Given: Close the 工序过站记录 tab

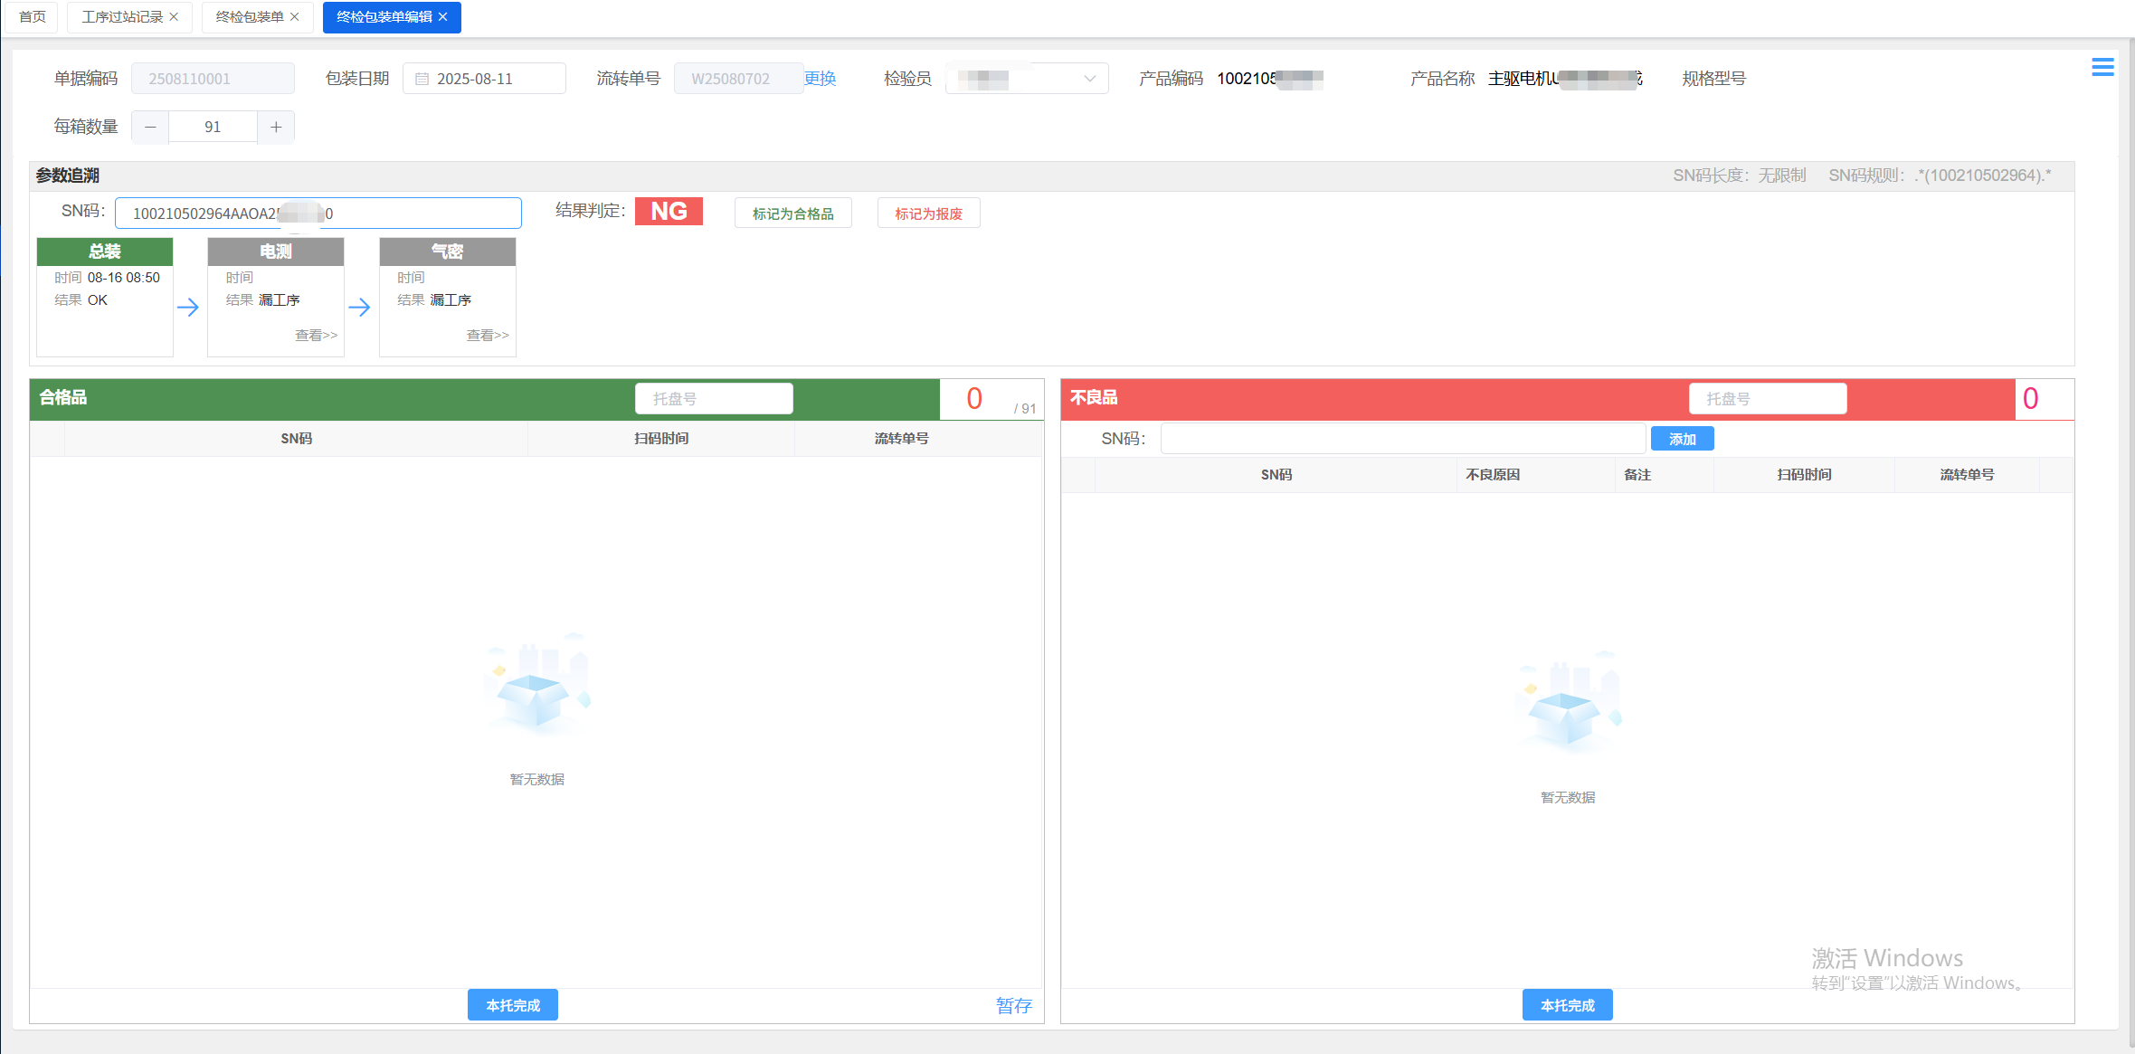Looking at the screenshot, I should 174,17.
